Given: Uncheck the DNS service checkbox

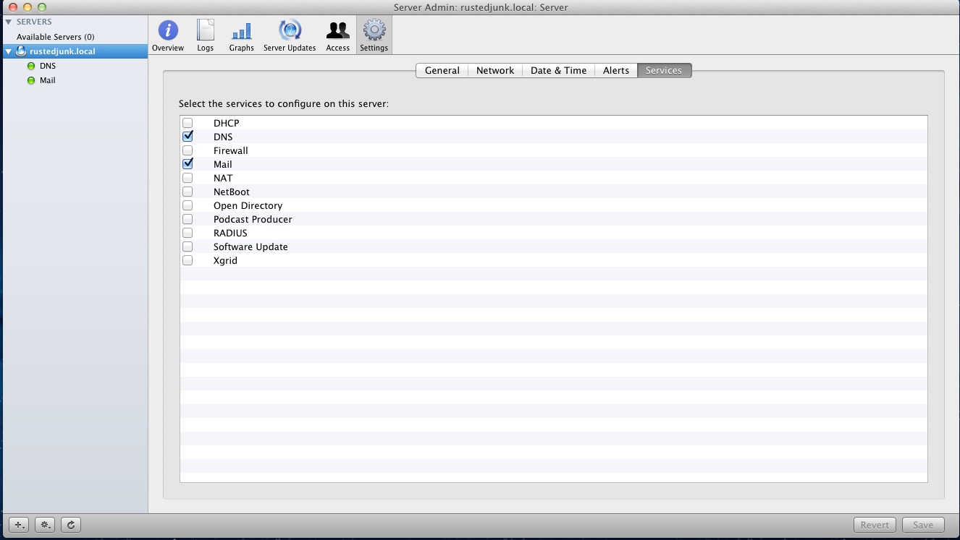Looking at the screenshot, I should [188, 137].
